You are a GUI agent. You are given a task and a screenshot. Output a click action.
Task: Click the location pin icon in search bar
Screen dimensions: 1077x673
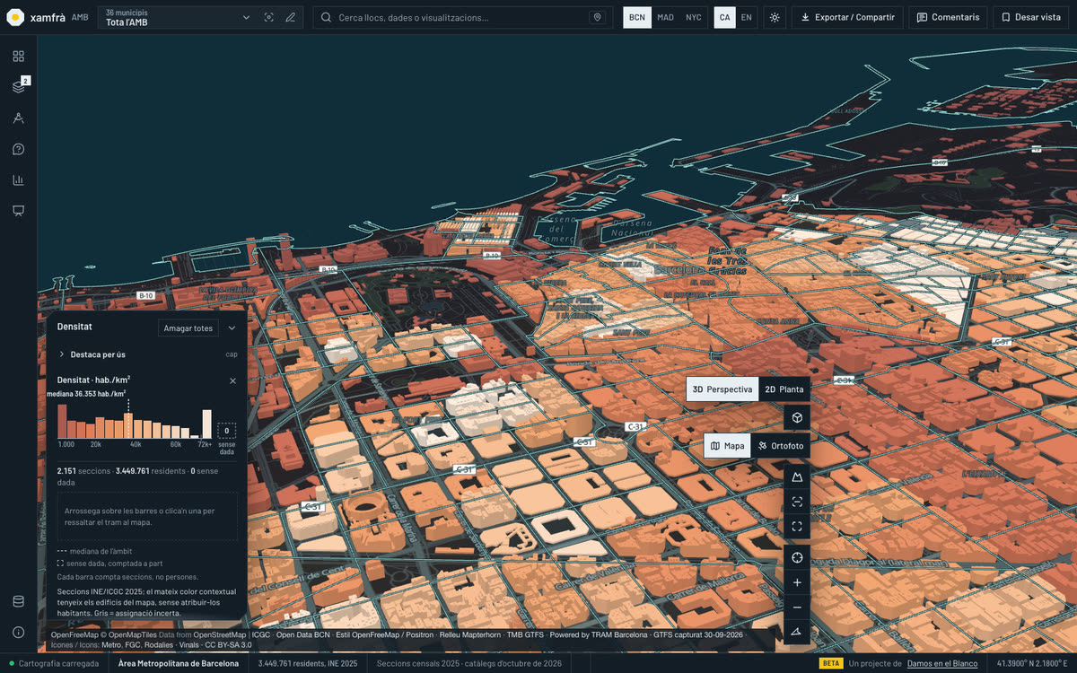(x=597, y=17)
